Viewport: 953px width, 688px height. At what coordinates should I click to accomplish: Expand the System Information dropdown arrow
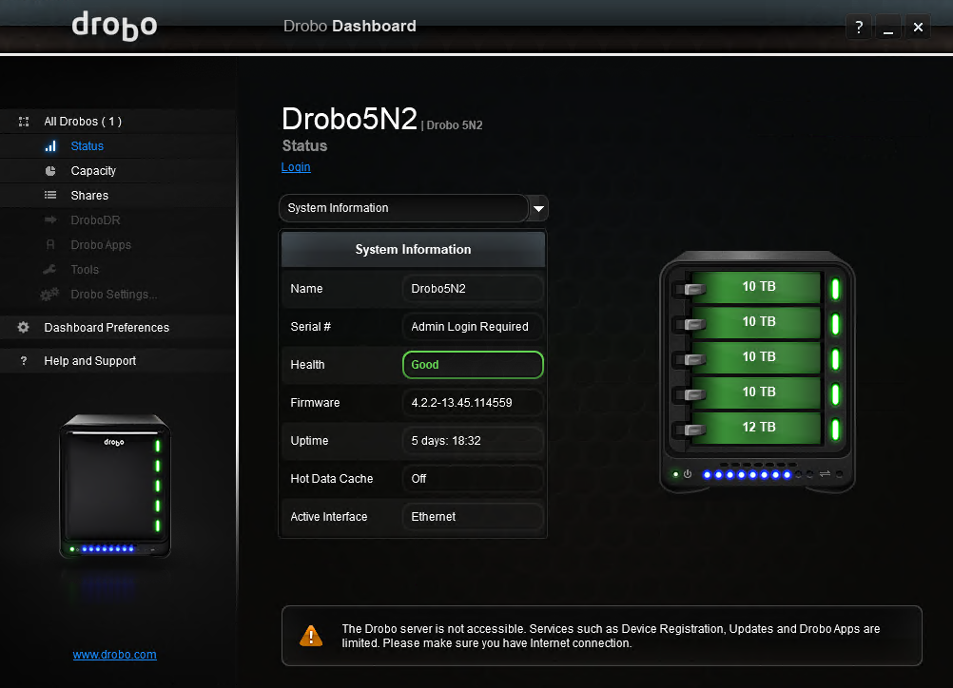click(537, 208)
